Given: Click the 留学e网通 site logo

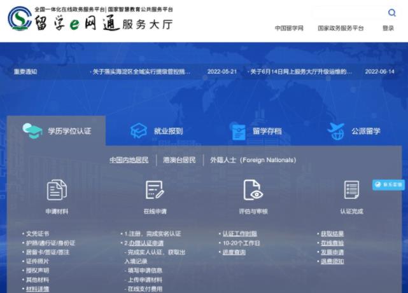Looking at the screenshot, I should click(90, 18).
